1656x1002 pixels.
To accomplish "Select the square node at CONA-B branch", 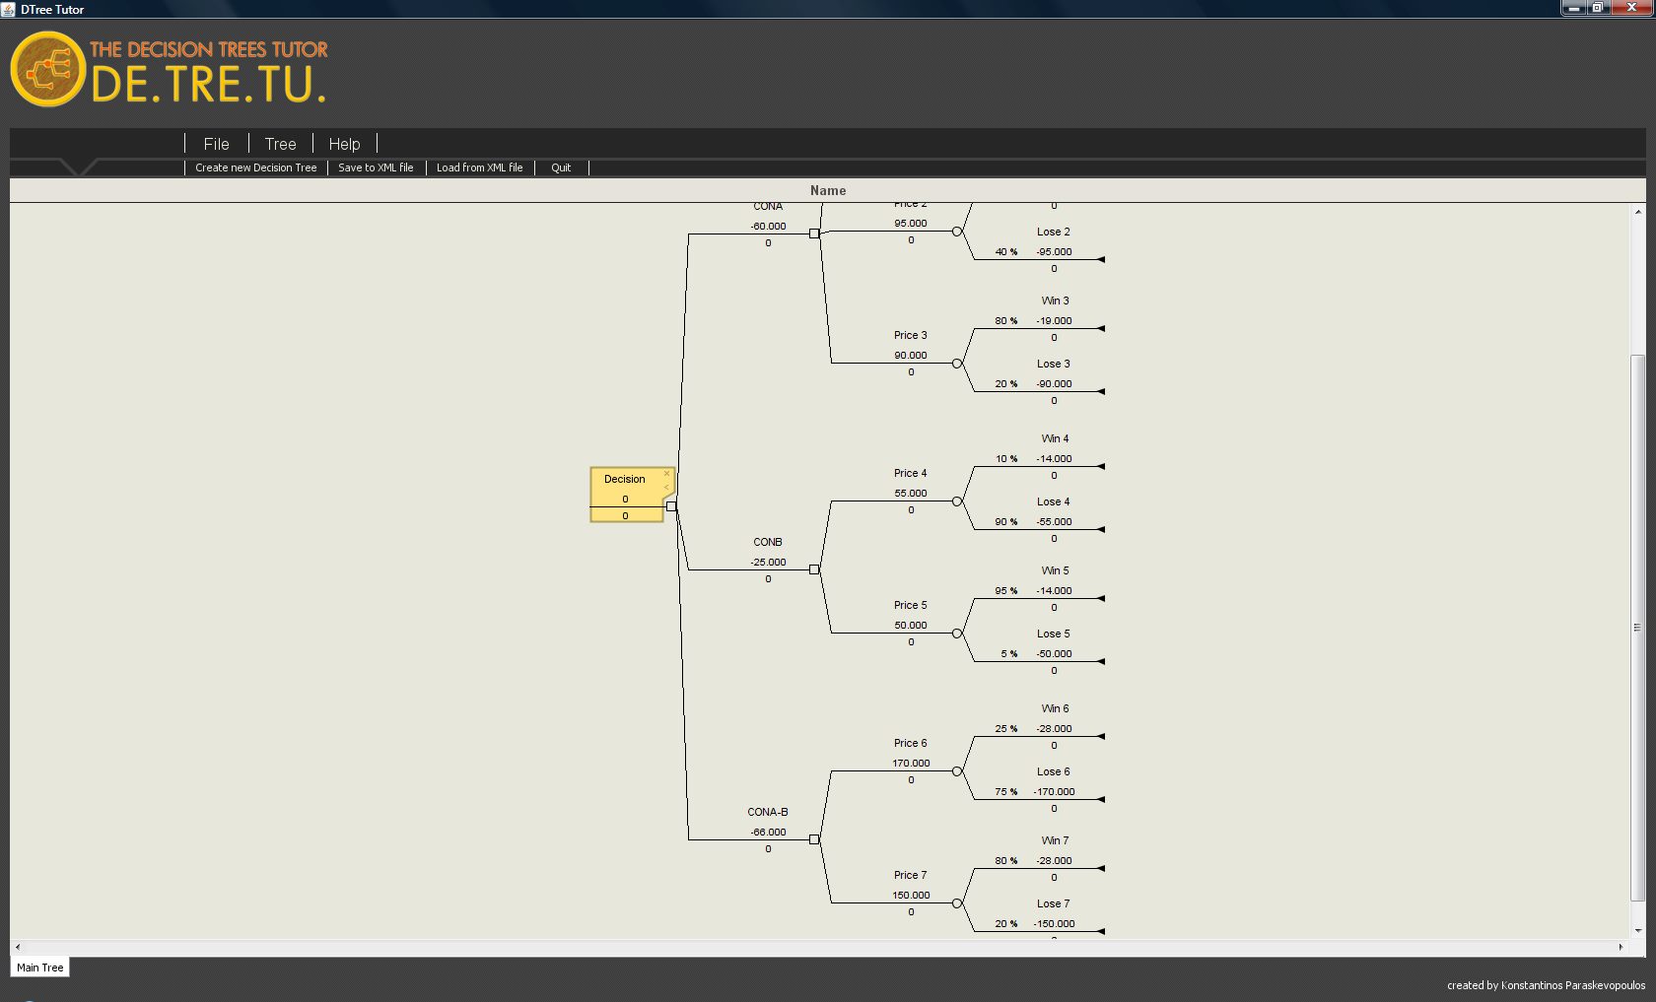I will [814, 839].
